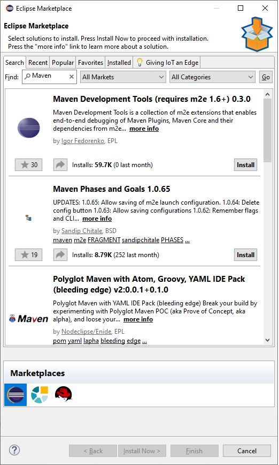The image size is (279, 465).
Task: Switch to the Installed tab
Action: (119, 63)
